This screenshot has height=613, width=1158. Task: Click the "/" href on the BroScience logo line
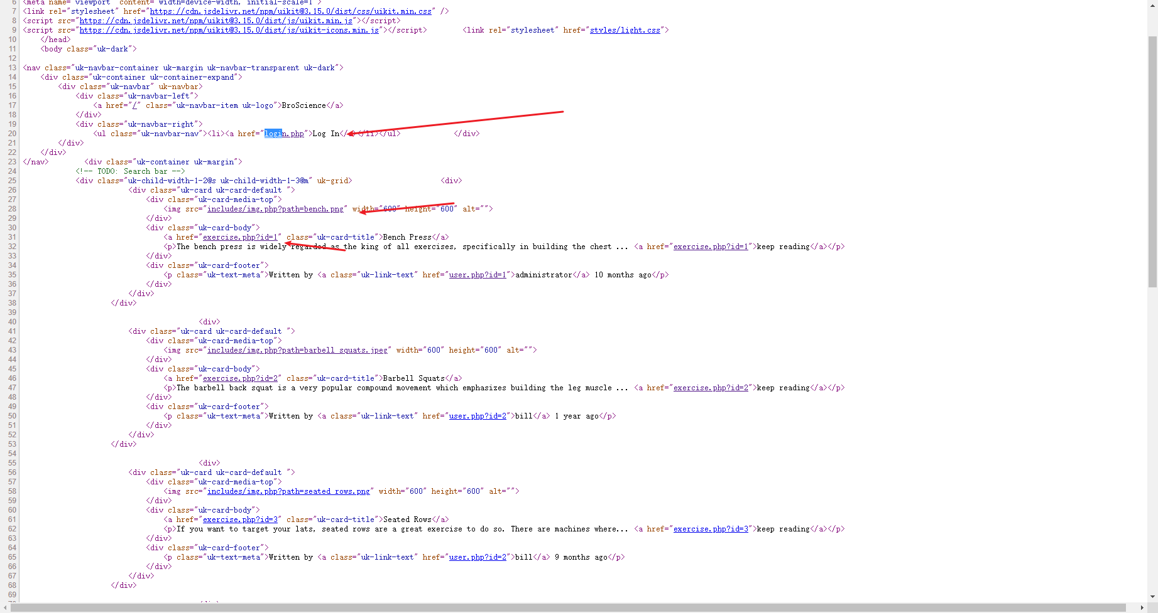coord(135,105)
